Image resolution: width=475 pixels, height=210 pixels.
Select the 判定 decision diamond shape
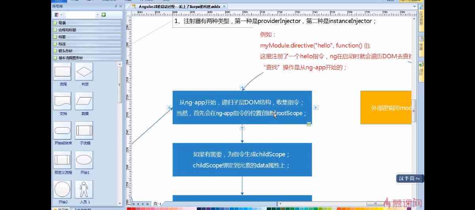[x=84, y=72]
